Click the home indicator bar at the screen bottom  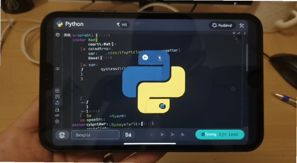pos(150,143)
